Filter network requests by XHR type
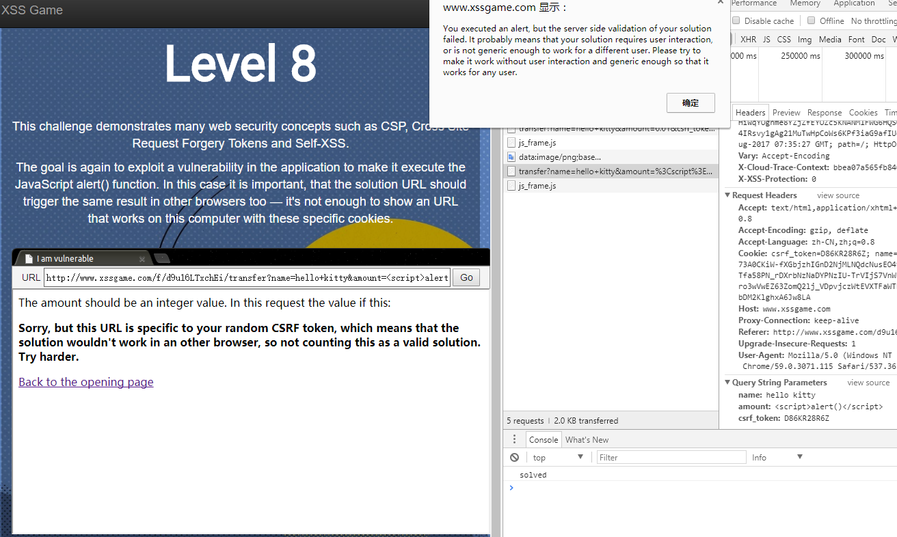Viewport: 897px width, 537px height. coord(748,39)
